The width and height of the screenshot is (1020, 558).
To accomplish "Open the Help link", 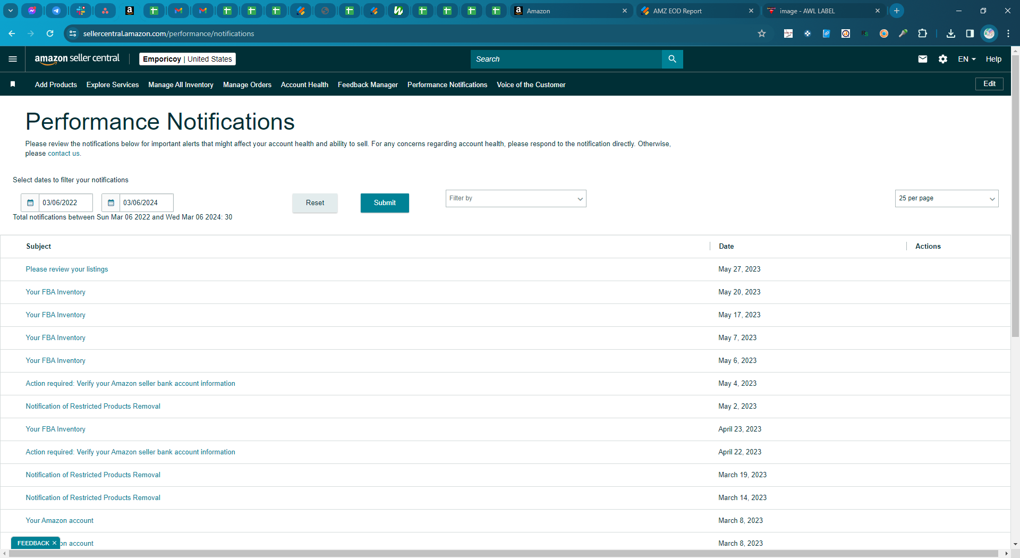I will coord(993,59).
